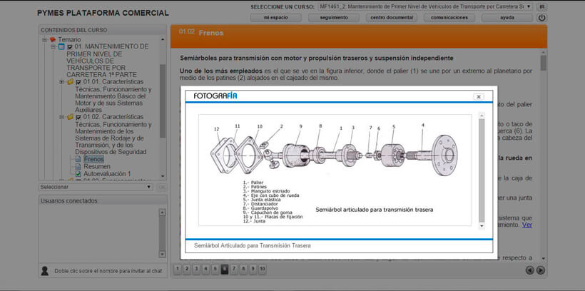
Task: Close the Fotografía popup window
Action: (x=478, y=96)
